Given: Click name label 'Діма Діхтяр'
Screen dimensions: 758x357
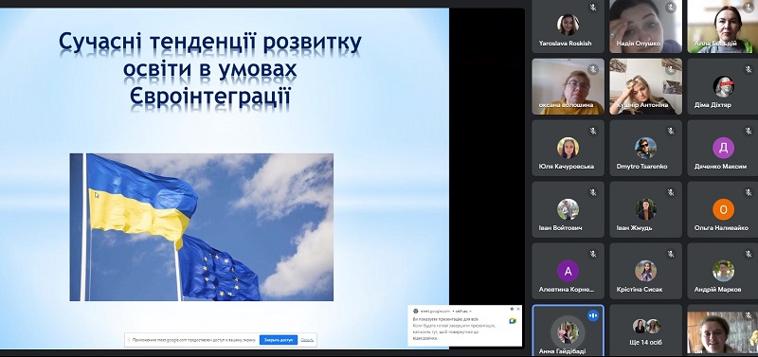Looking at the screenshot, I should 713,105.
